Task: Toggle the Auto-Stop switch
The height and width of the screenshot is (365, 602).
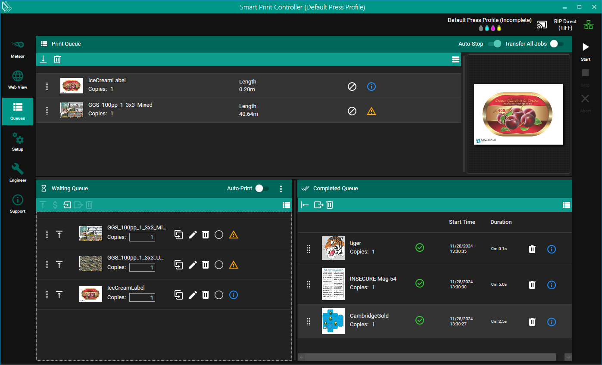Action: (x=494, y=44)
